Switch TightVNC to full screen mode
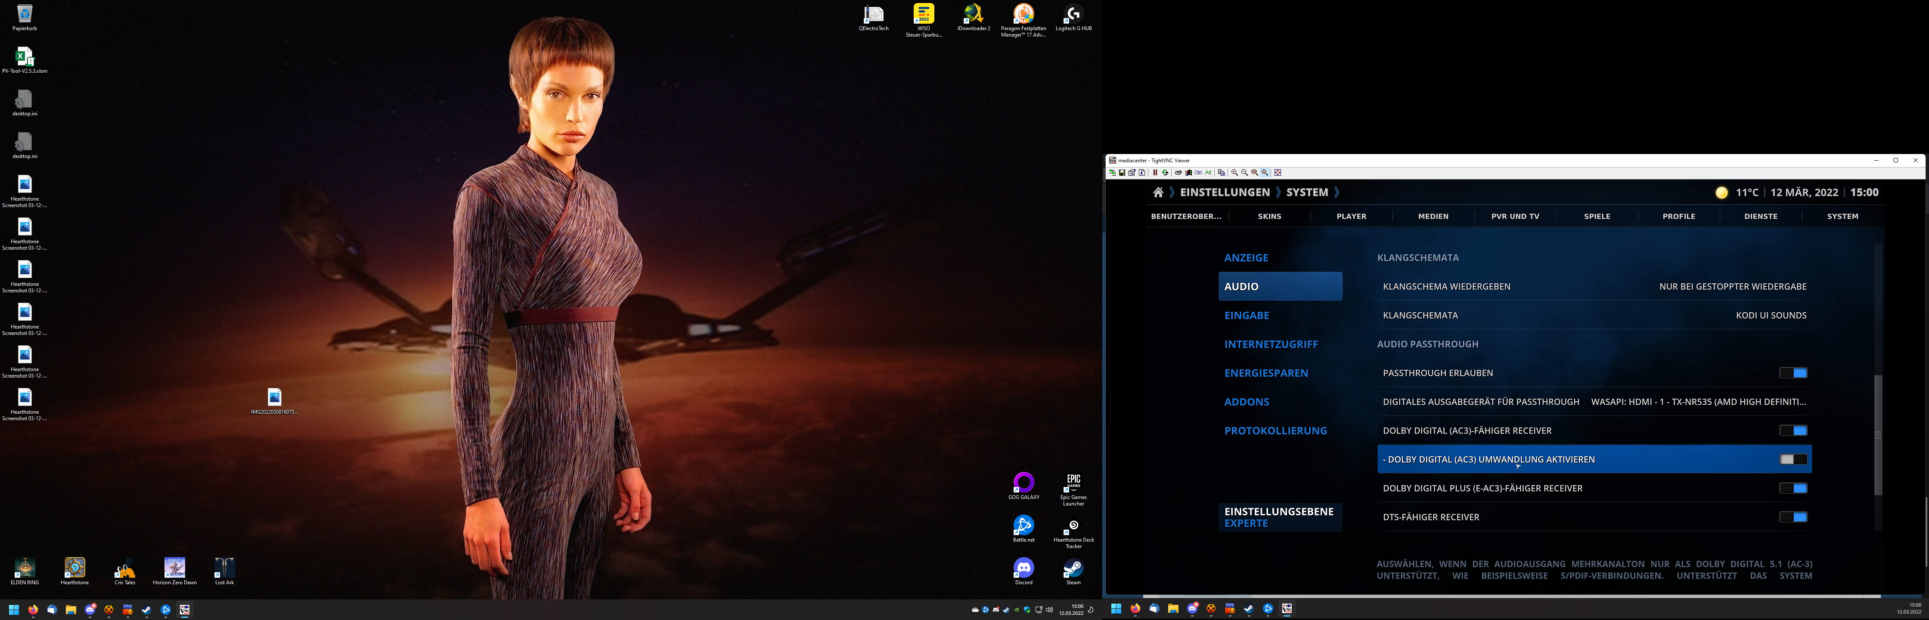This screenshot has width=1929, height=620. (x=1278, y=173)
